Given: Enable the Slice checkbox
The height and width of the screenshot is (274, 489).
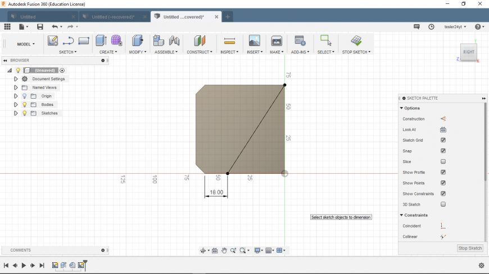Looking at the screenshot, I should click(x=443, y=161).
